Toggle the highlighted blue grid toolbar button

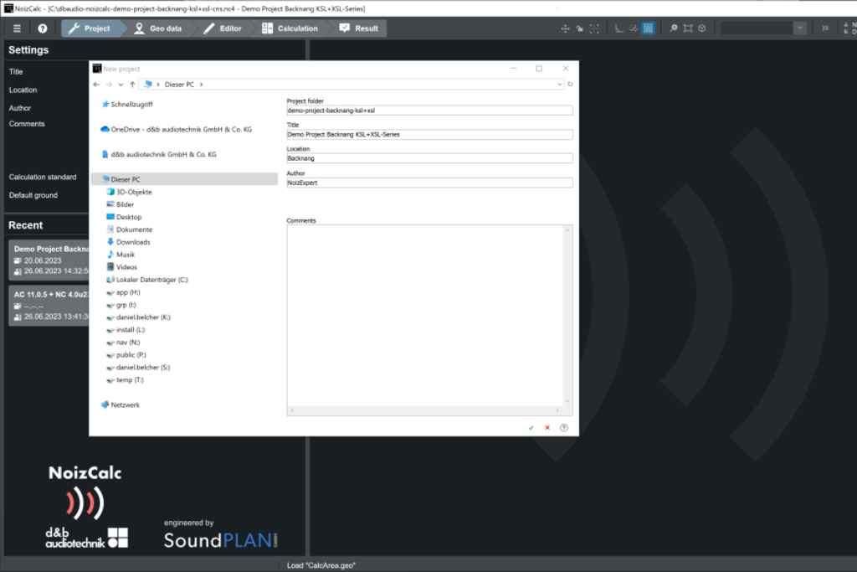click(648, 28)
